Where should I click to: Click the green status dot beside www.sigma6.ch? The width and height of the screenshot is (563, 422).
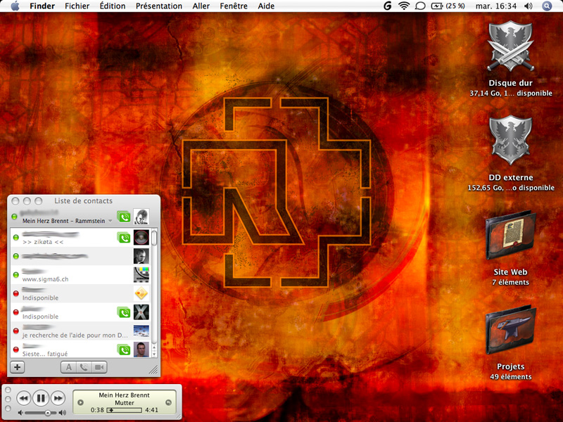tap(15, 275)
